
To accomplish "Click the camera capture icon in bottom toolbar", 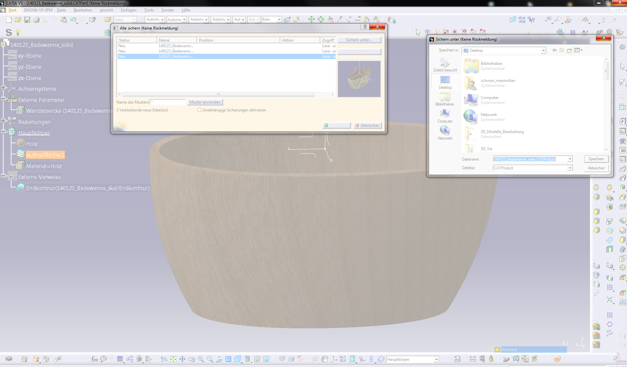I will point(9,359).
